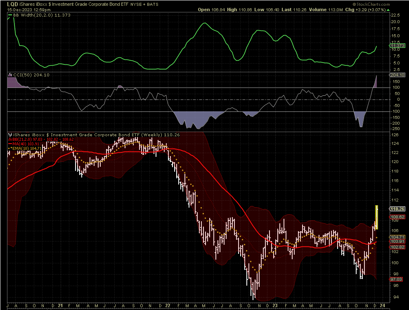Click the EMA(10) 104.71 legend text
This screenshot has width=409, height=310.
tap(27, 148)
